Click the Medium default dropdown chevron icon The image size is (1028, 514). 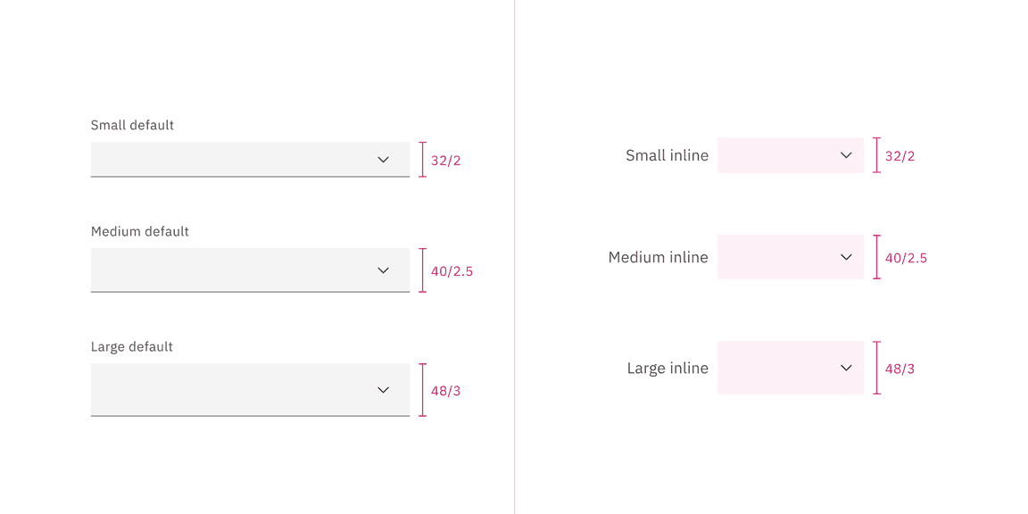383,269
